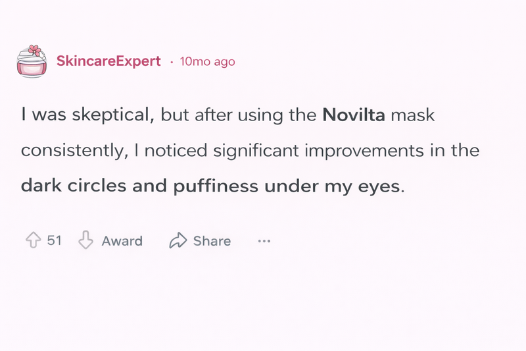Image resolution: width=526 pixels, height=351 pixels.
Task: Click the vote count of 51
Action: pos(55,240)
